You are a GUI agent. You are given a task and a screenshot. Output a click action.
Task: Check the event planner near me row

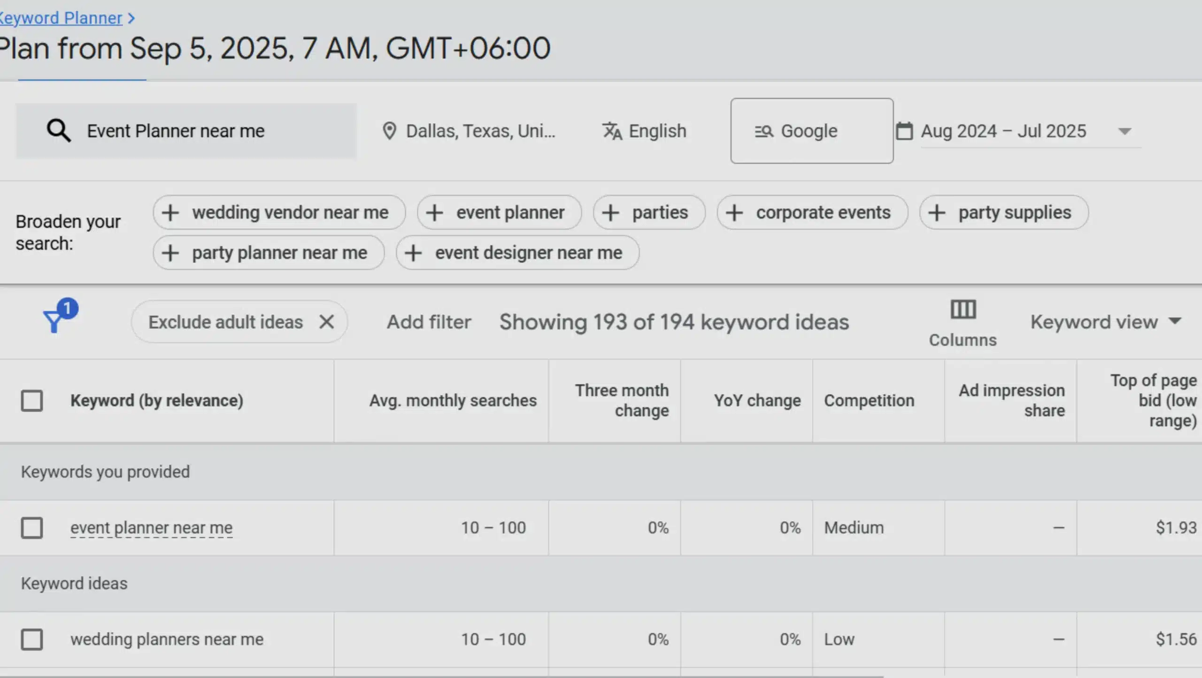(x=31, y=527)
